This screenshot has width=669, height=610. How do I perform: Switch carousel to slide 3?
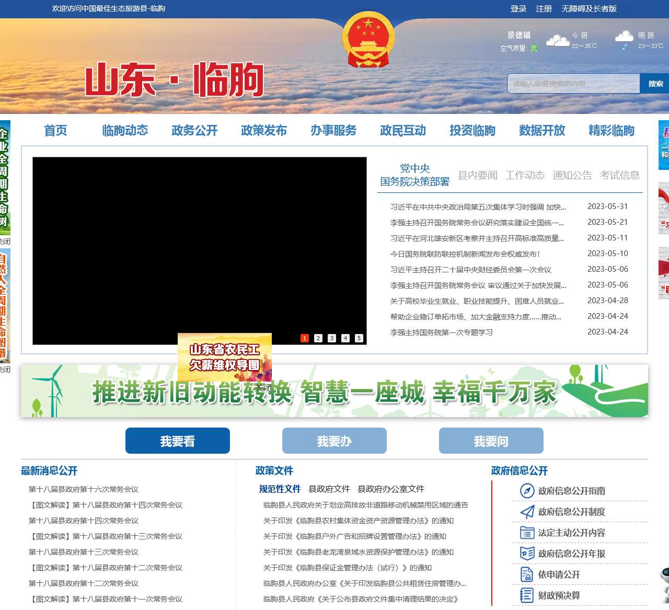(x=332, y=338)
